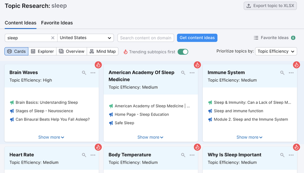The image size is (304, 173).
Task: Click the Search content on domain field
Action: click(146, 38)
